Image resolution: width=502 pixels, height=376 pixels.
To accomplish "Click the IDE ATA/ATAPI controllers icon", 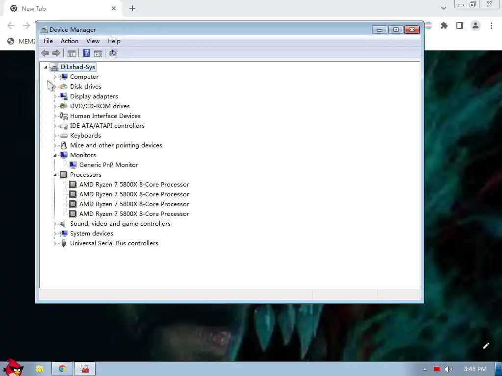I will tap(64, 126).
